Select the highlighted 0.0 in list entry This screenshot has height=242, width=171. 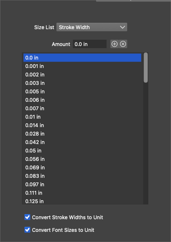[x=82, y=58]
